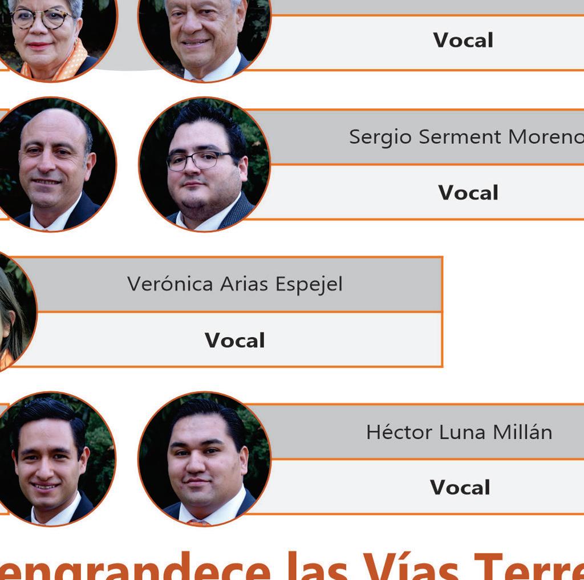
Task: Click the topmost Vocal label
Action: [463, 40]
